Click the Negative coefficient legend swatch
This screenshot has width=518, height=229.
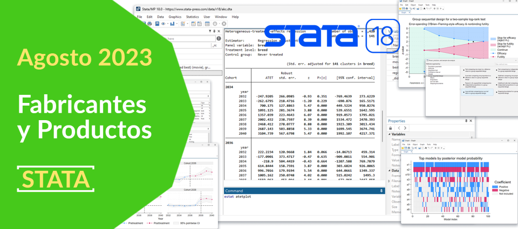pyautogui.click(x=495, y=190)
